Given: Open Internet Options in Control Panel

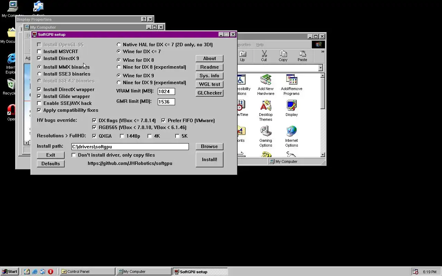Looking at the screenshot, I should 291,137.
